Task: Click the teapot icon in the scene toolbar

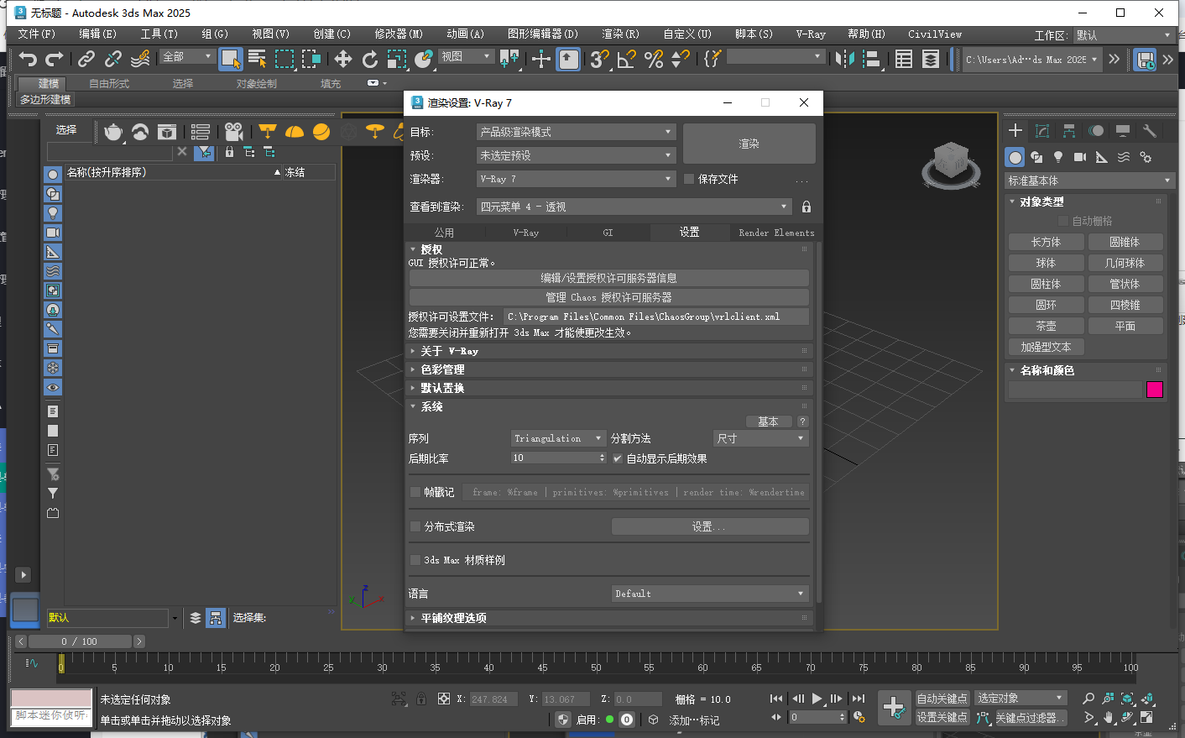Action: tap(112, 133)
